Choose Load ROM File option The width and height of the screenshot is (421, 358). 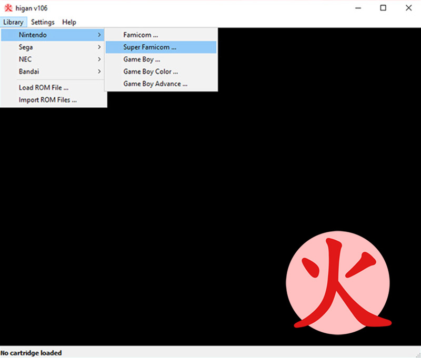[x=53, y=88]
